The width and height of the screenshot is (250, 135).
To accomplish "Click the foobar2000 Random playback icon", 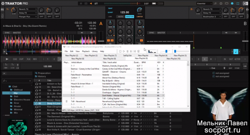I will [138, 51].
